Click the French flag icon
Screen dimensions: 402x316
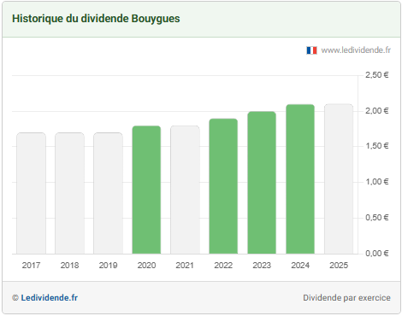pos(311,50)
